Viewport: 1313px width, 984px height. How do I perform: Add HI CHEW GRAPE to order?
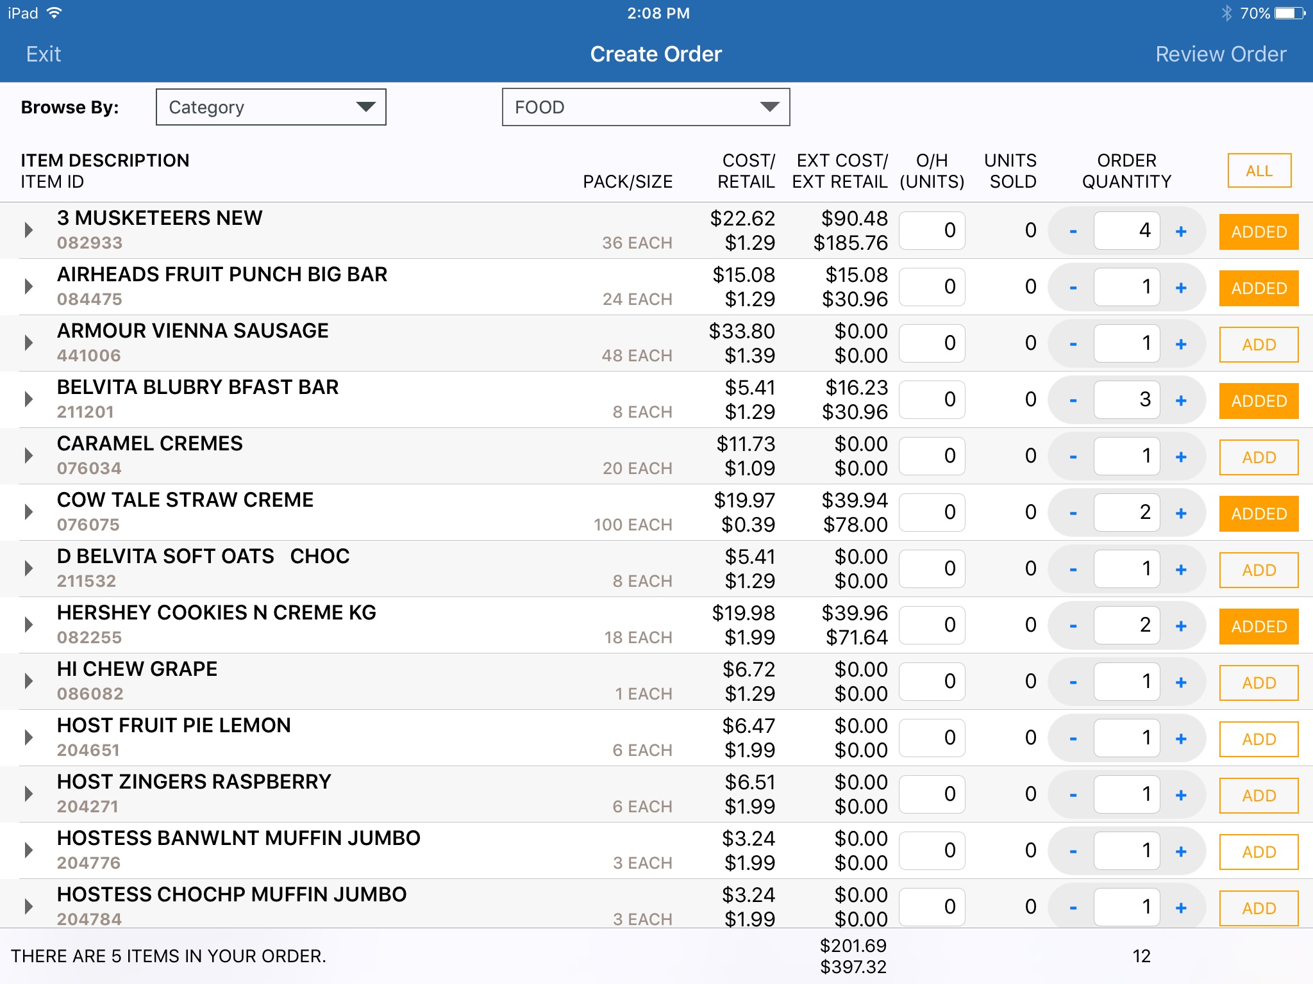tap(1259, 683)
